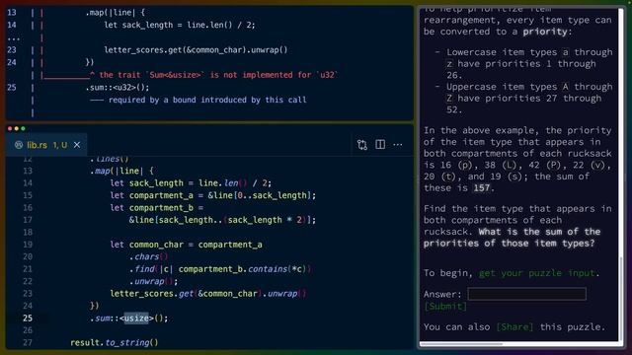Click 'compartment_b' declaration on line 16
The width and height of the screenshot is (632, 355).
[161, 208]
